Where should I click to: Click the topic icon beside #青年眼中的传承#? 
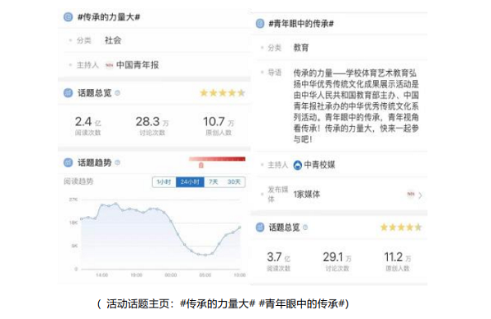(260, 24)
